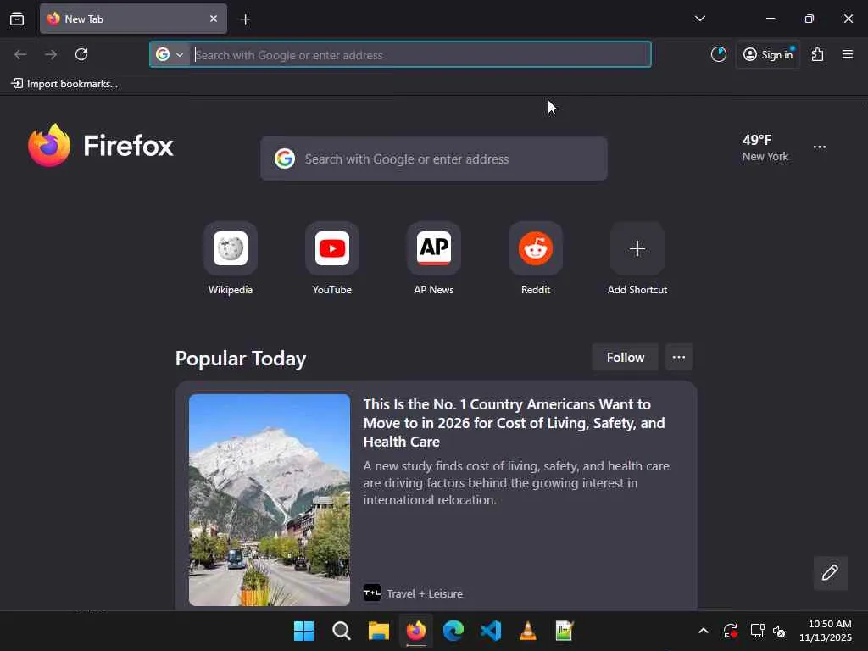This screenshot has width=868, height=651.
Task: Open search engine dropdown in address bar
Action: pyautogui.click(x=170, y=54)
